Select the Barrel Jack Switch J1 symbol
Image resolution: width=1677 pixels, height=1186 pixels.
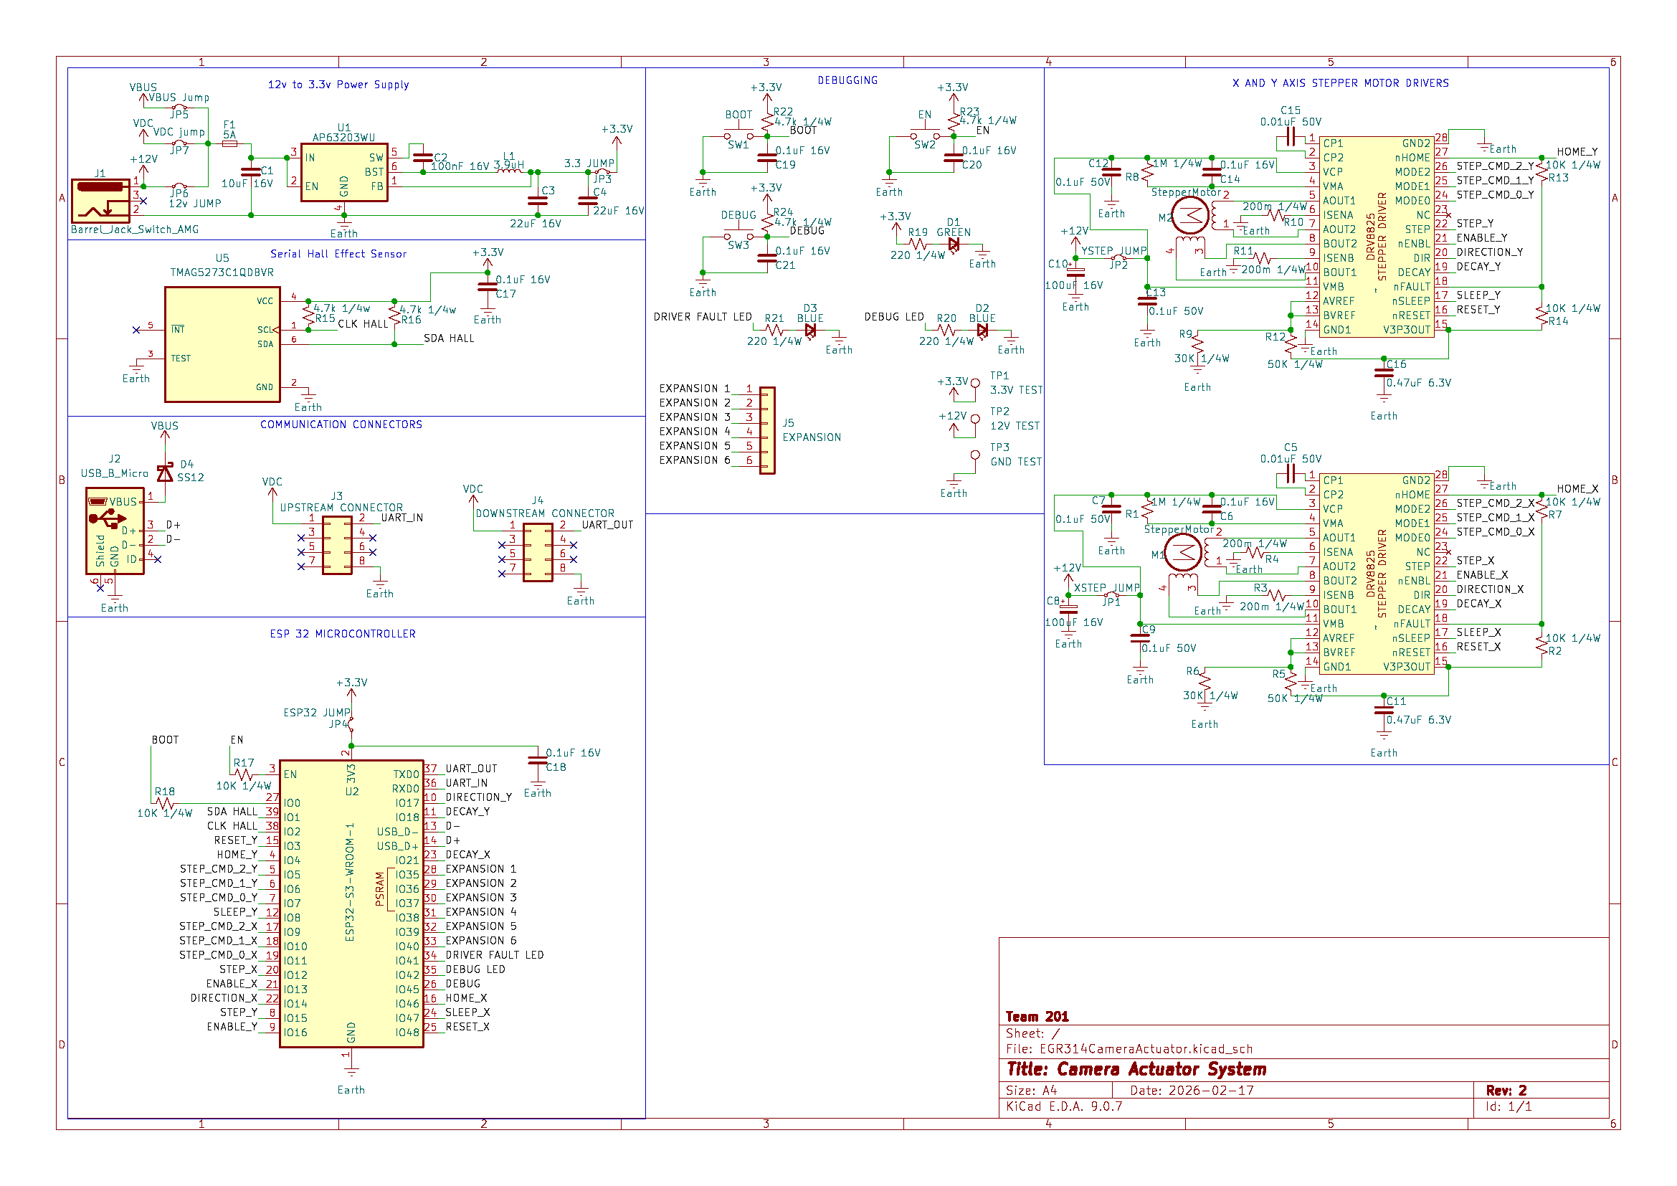click(x=101, y=201)
